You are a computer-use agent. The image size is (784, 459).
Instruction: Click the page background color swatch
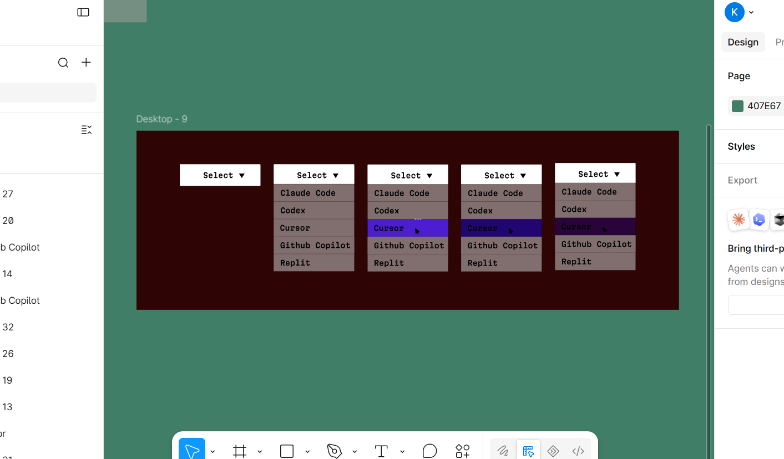click(x=737, y=106)
